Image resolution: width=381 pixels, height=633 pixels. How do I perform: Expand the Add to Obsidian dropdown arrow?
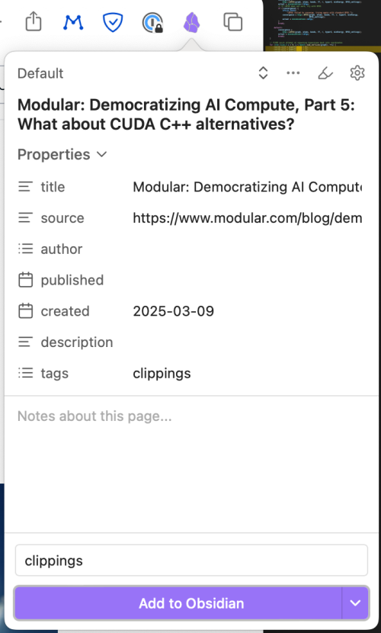point(355,603)
